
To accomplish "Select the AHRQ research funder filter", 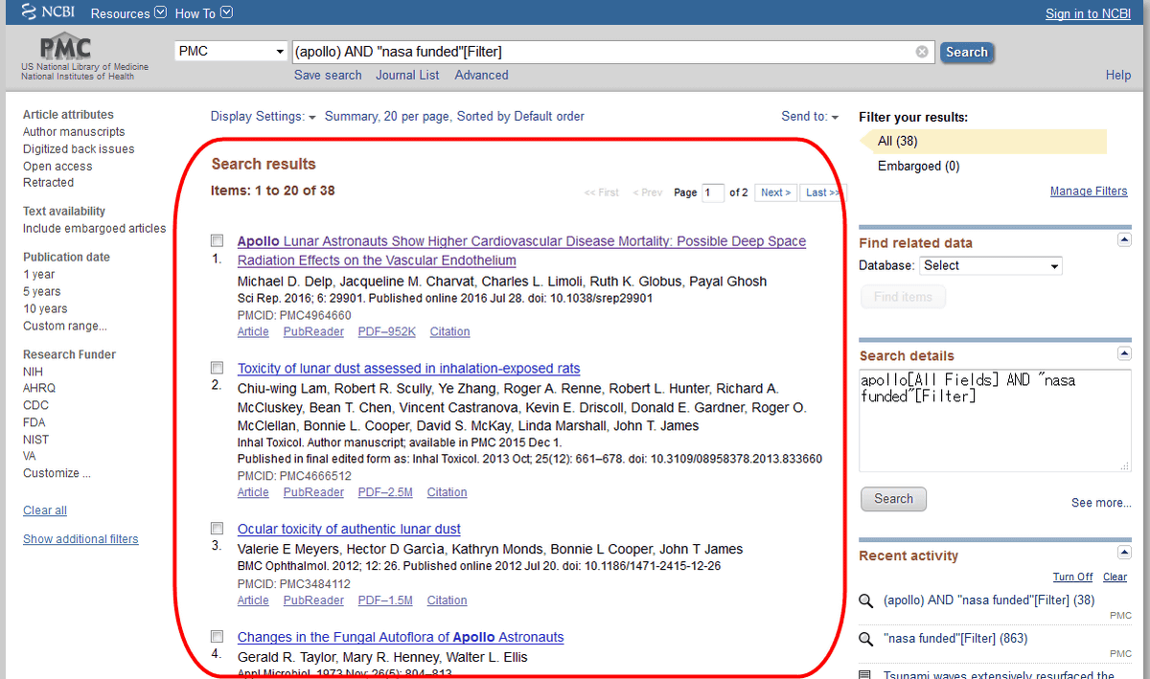I will coord(39,389).
